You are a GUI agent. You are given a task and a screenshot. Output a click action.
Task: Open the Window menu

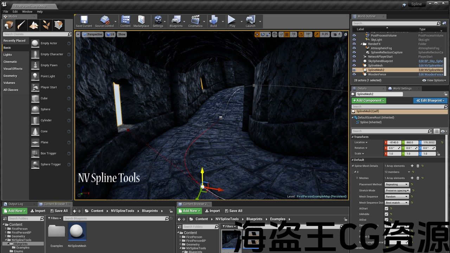pyautogui.click(x=27, y=12)
